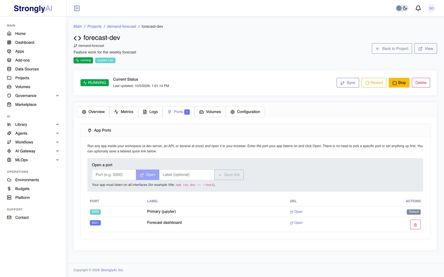Click the Budgets dollar icon
This screenshot has width=444, height=277.
[x=9, y=189]
